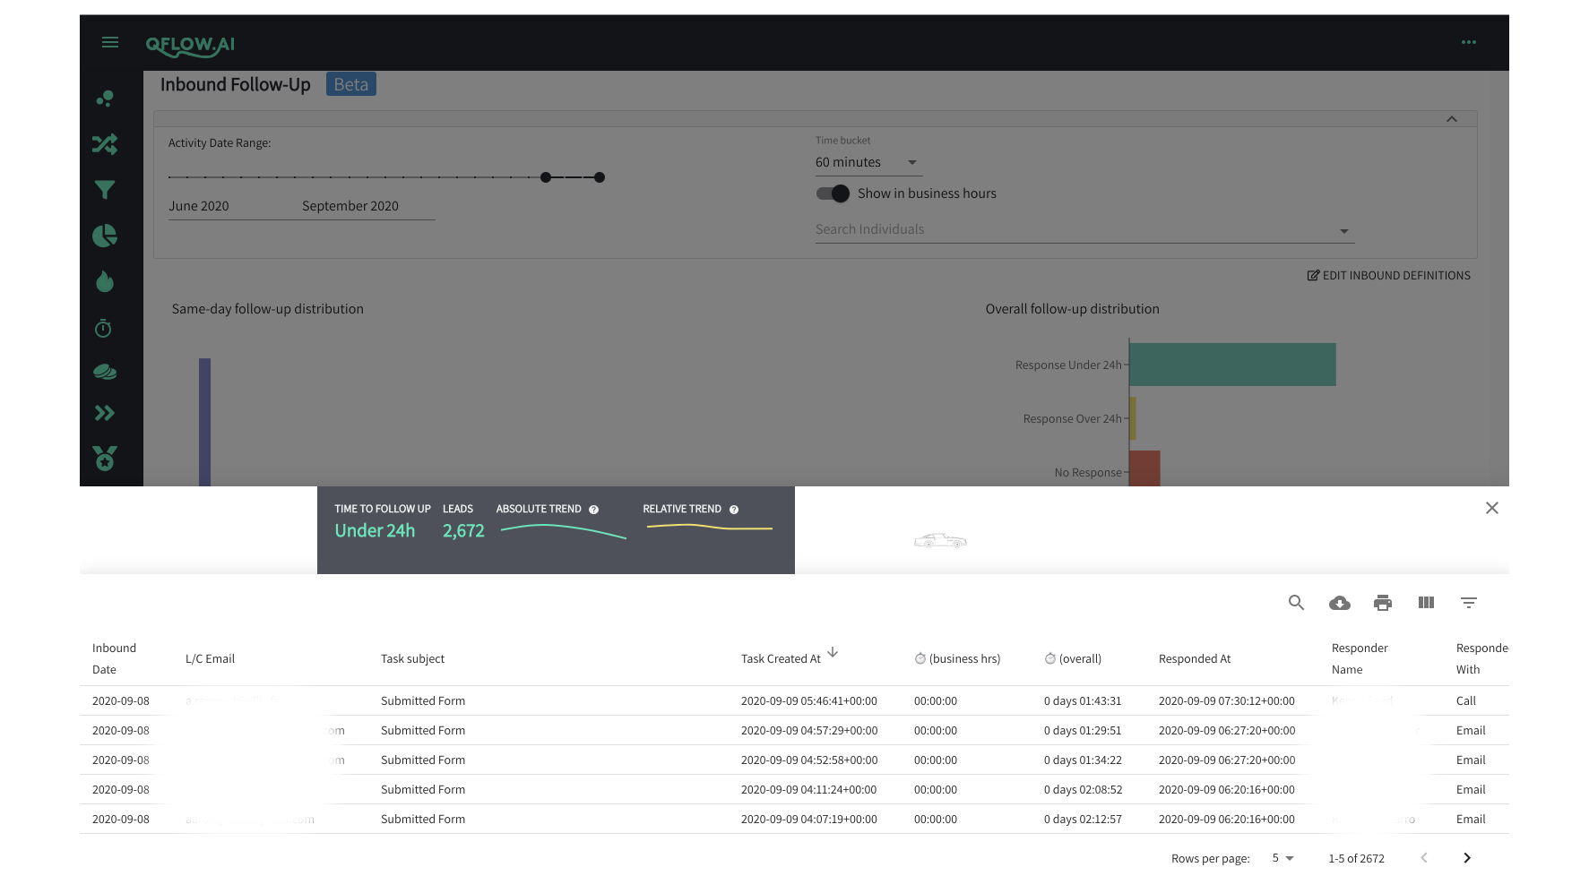Open the hamburger menu at top left
This screenshot has height=893, width=1589.
(x=109, y=41)
